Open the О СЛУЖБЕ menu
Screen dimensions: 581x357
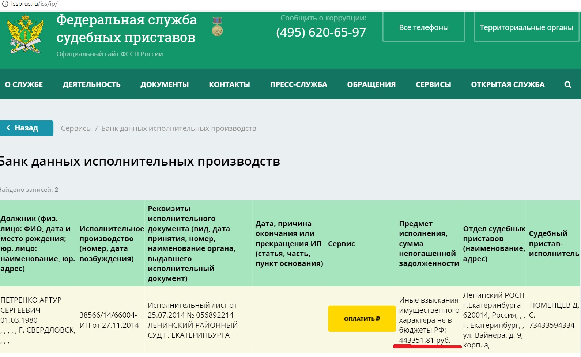point(24,84)
